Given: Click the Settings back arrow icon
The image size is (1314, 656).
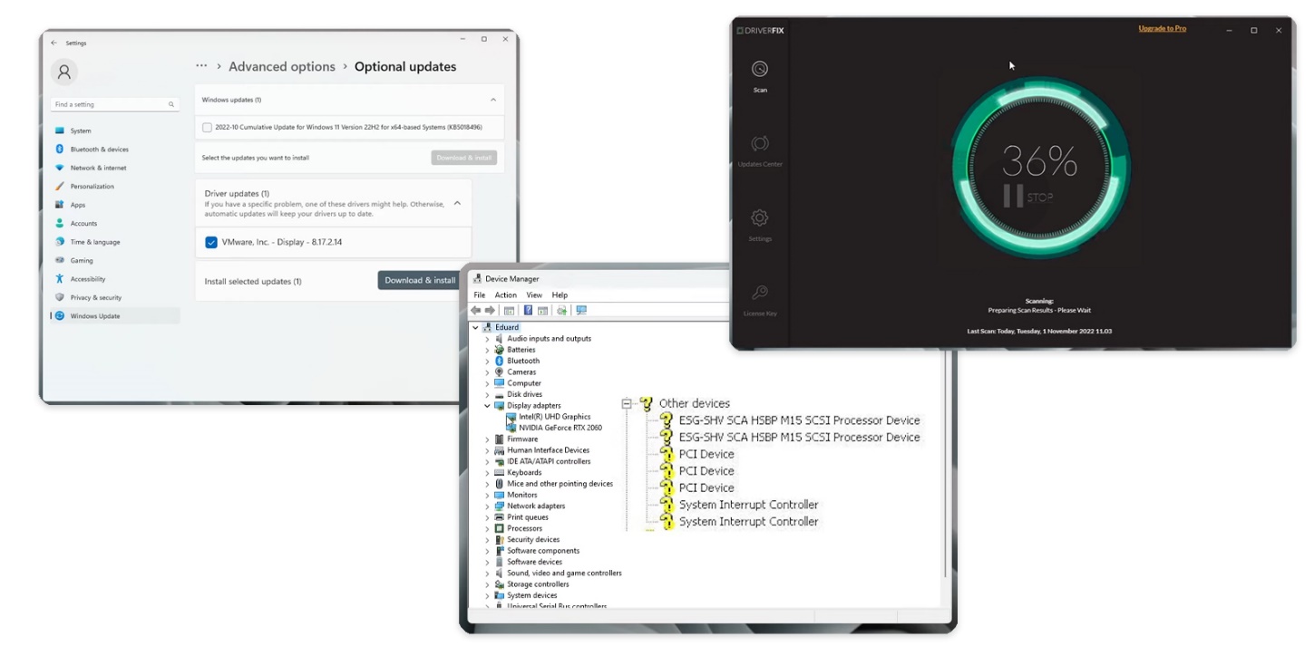Looking at the screenshot, I should tap(54, 43).
